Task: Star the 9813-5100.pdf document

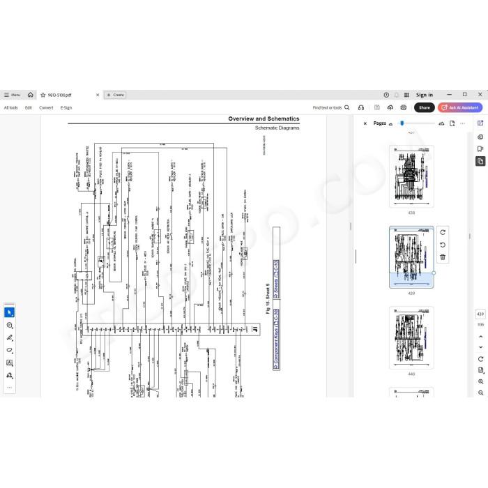Action: point(43,95)
